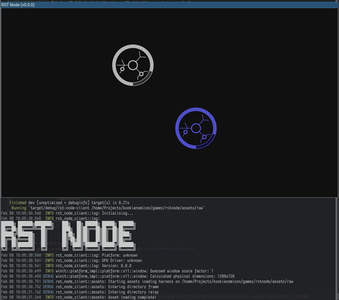Image resolution: width=339 pixels, height=300 pixels.
Task: Click the 'Finished dev' build output line
Action: pyautogui.click(x=69, y=203)
